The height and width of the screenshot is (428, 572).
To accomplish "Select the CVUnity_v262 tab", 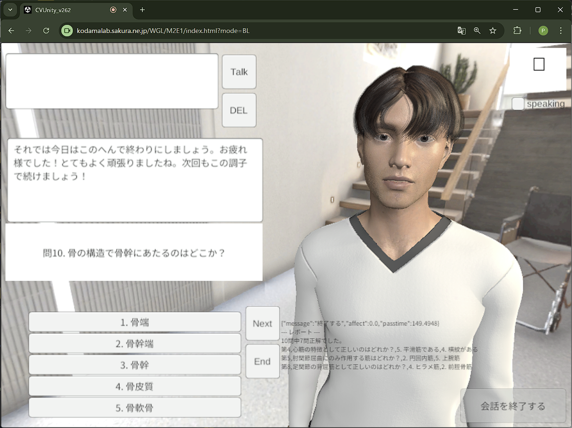I will [68, 10].
